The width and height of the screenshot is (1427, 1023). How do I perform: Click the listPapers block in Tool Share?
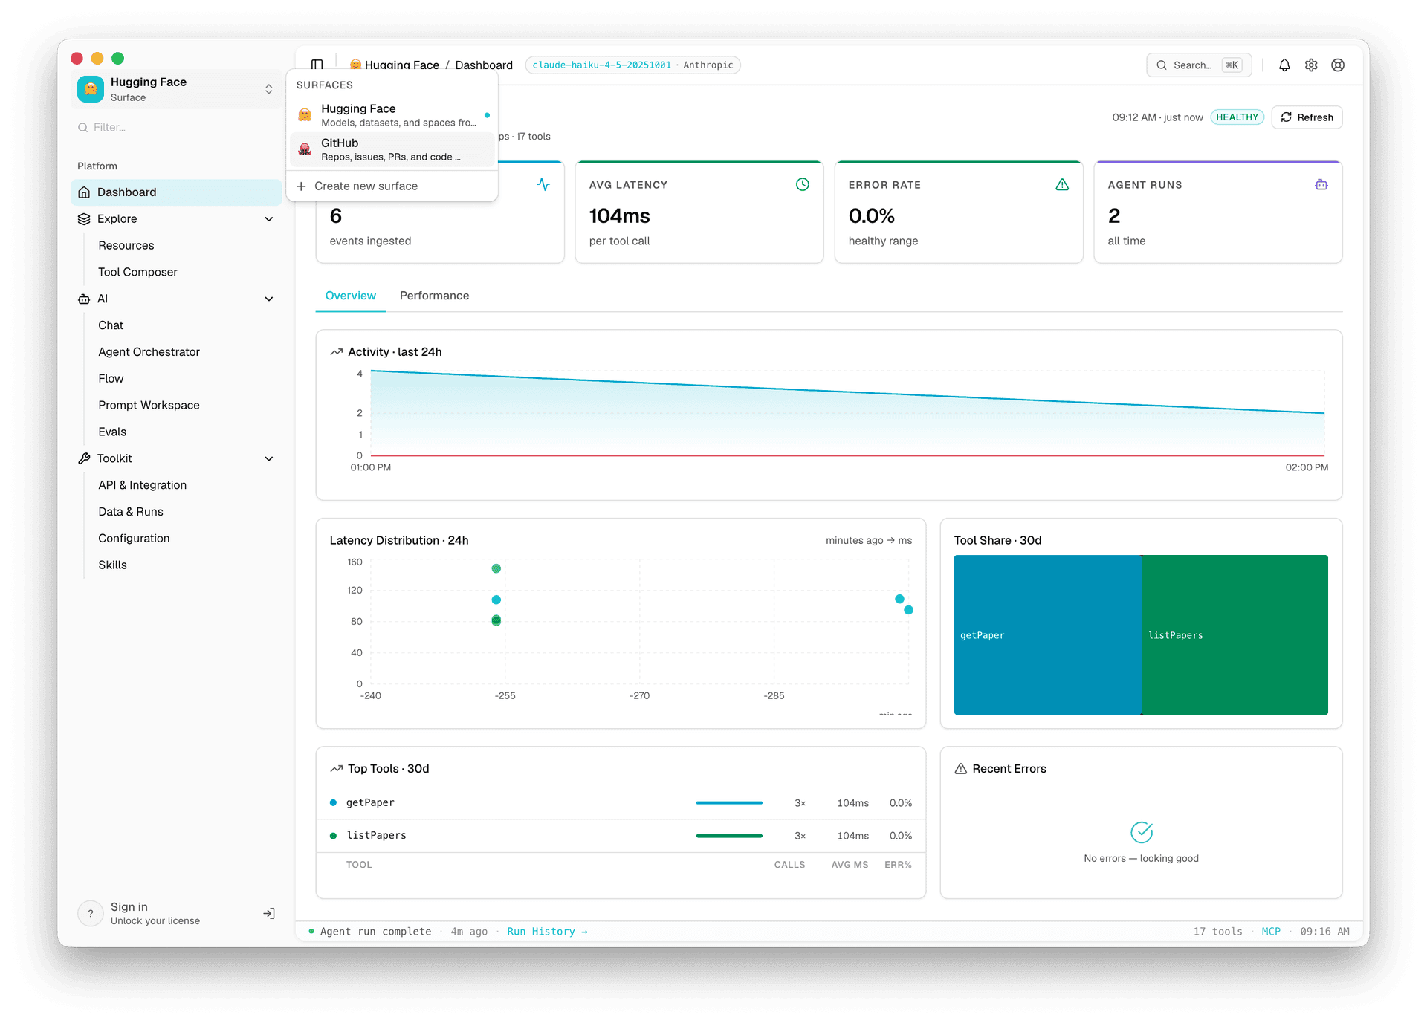pos(1235,635)
